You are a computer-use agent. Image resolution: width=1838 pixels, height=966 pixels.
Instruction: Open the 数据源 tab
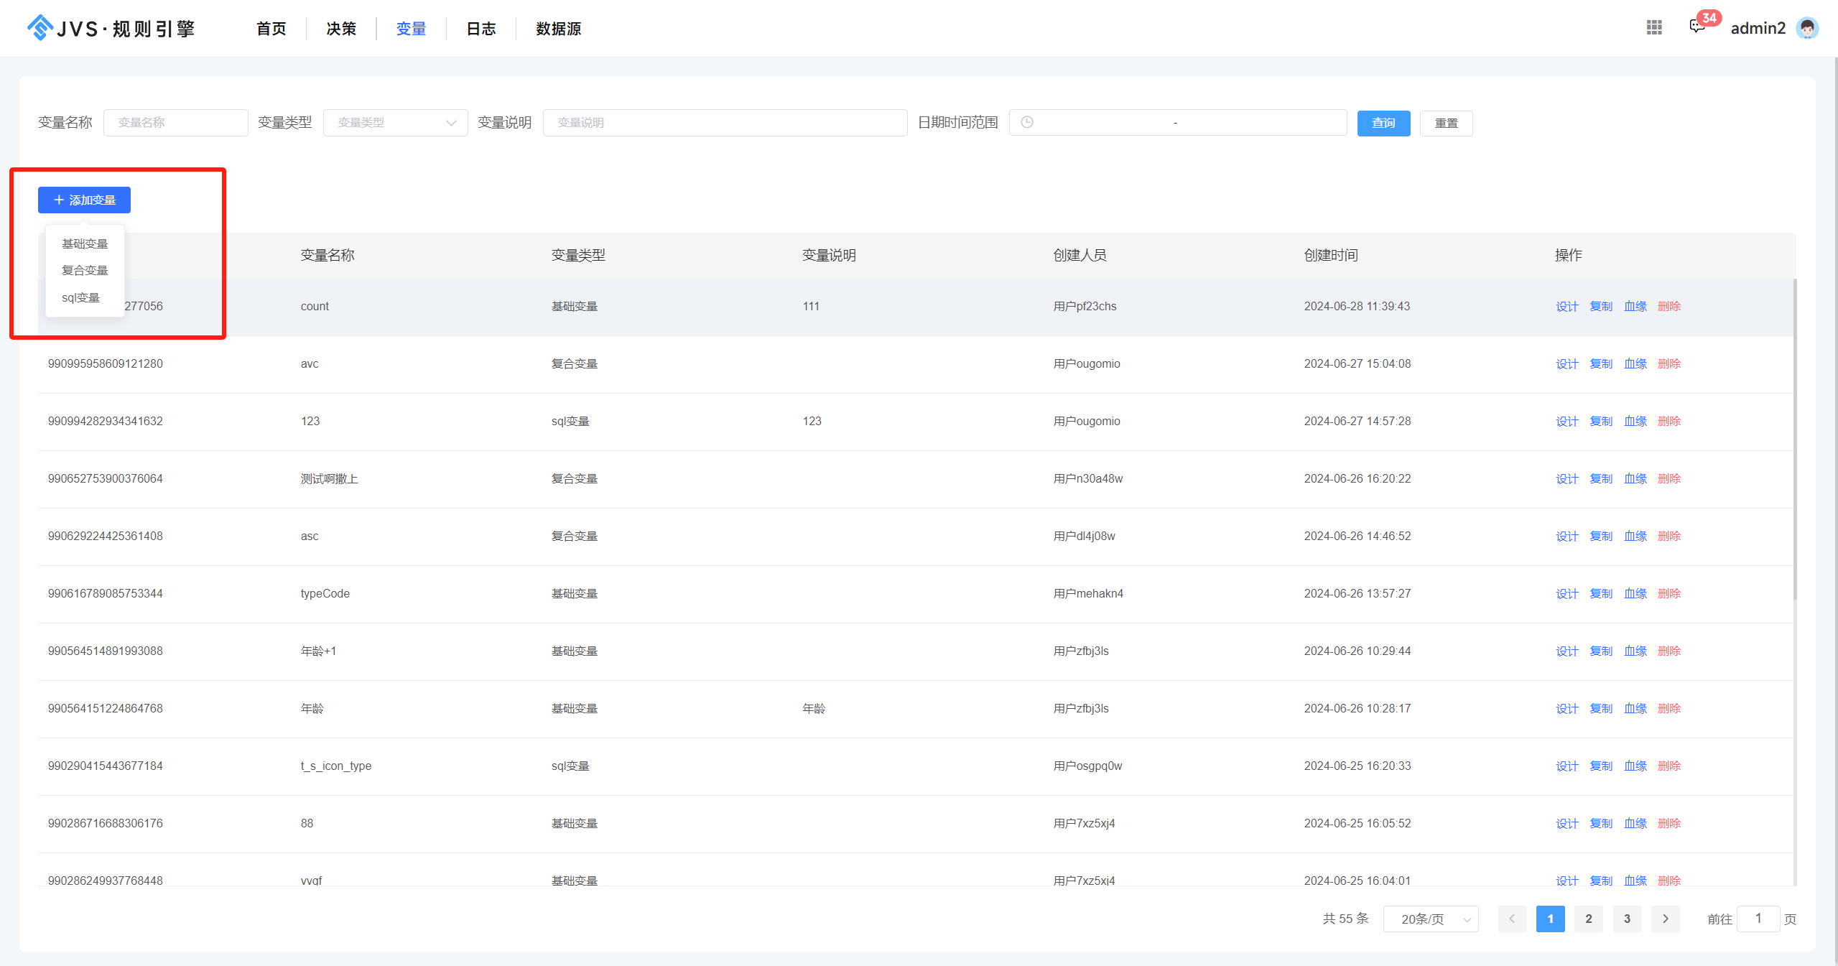[x=558, y=29]
